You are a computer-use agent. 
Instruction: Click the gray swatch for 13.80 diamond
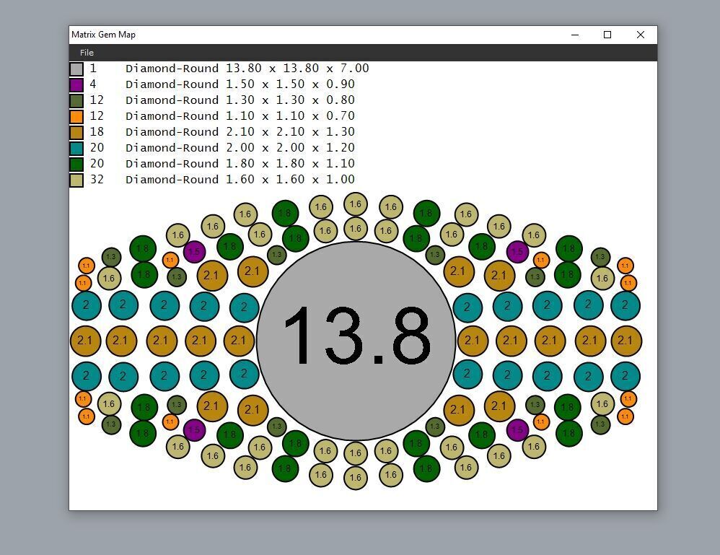pos(76,69)
